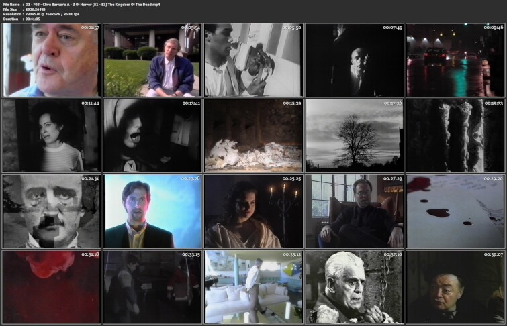This screenshot has height=326, width=507.
Task: Choose the bare tree frame at 00:17:36
Action: (355, 135)
